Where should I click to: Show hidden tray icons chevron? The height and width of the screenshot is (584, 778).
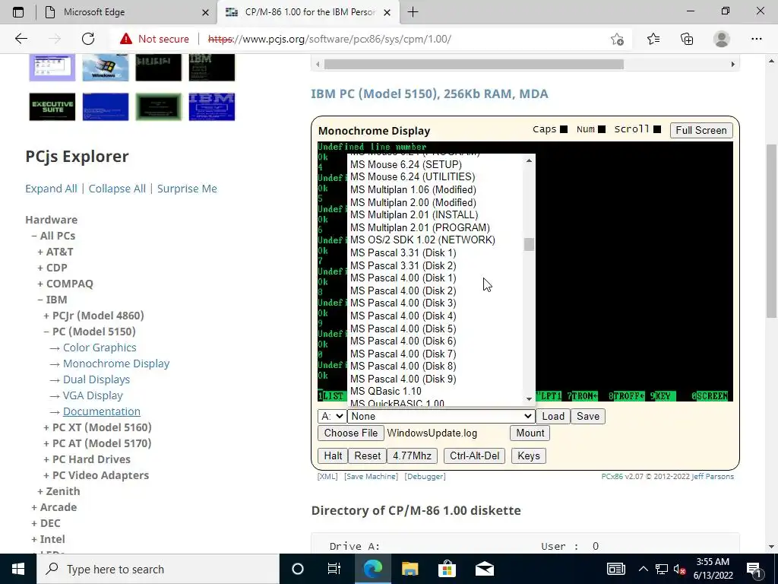point(643,569)
